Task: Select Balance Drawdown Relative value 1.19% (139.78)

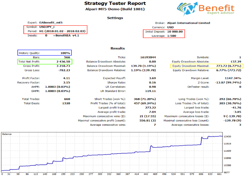Action: click(x=144, y=70)
